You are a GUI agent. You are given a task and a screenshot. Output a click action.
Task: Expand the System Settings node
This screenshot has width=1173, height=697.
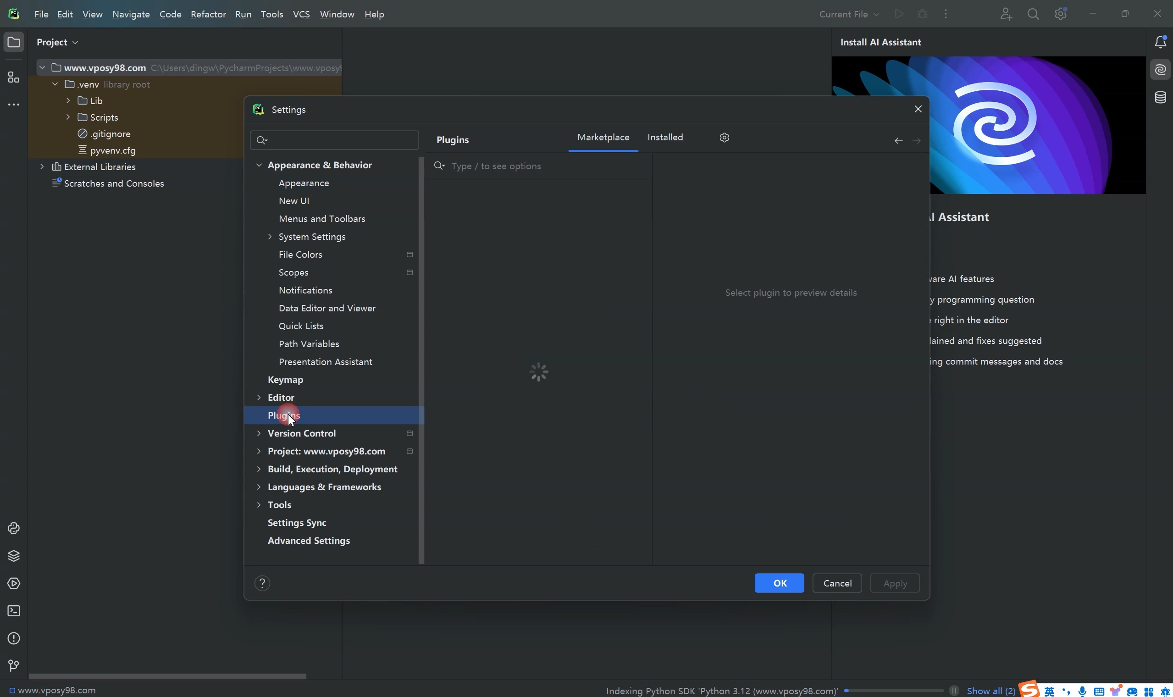coord(270,237)
